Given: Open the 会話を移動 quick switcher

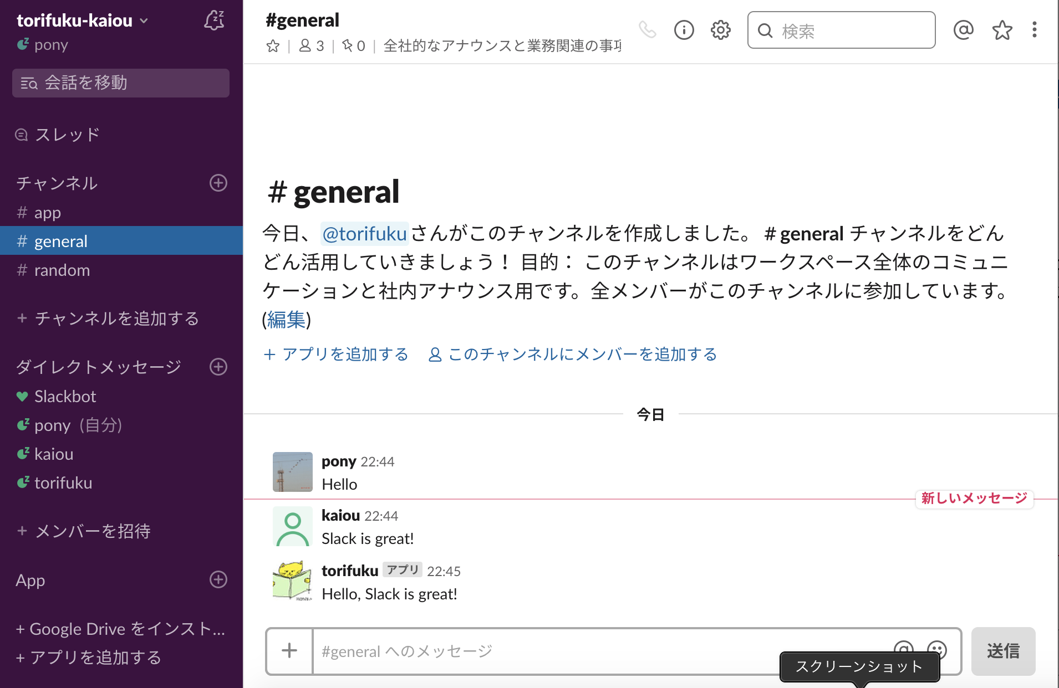Looking at the screenshot, I should pyautogui.click(x=121, y=83).
